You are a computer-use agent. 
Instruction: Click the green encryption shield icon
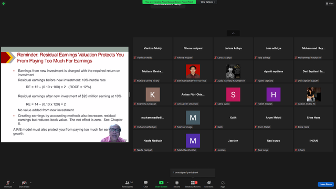[4, 4]
